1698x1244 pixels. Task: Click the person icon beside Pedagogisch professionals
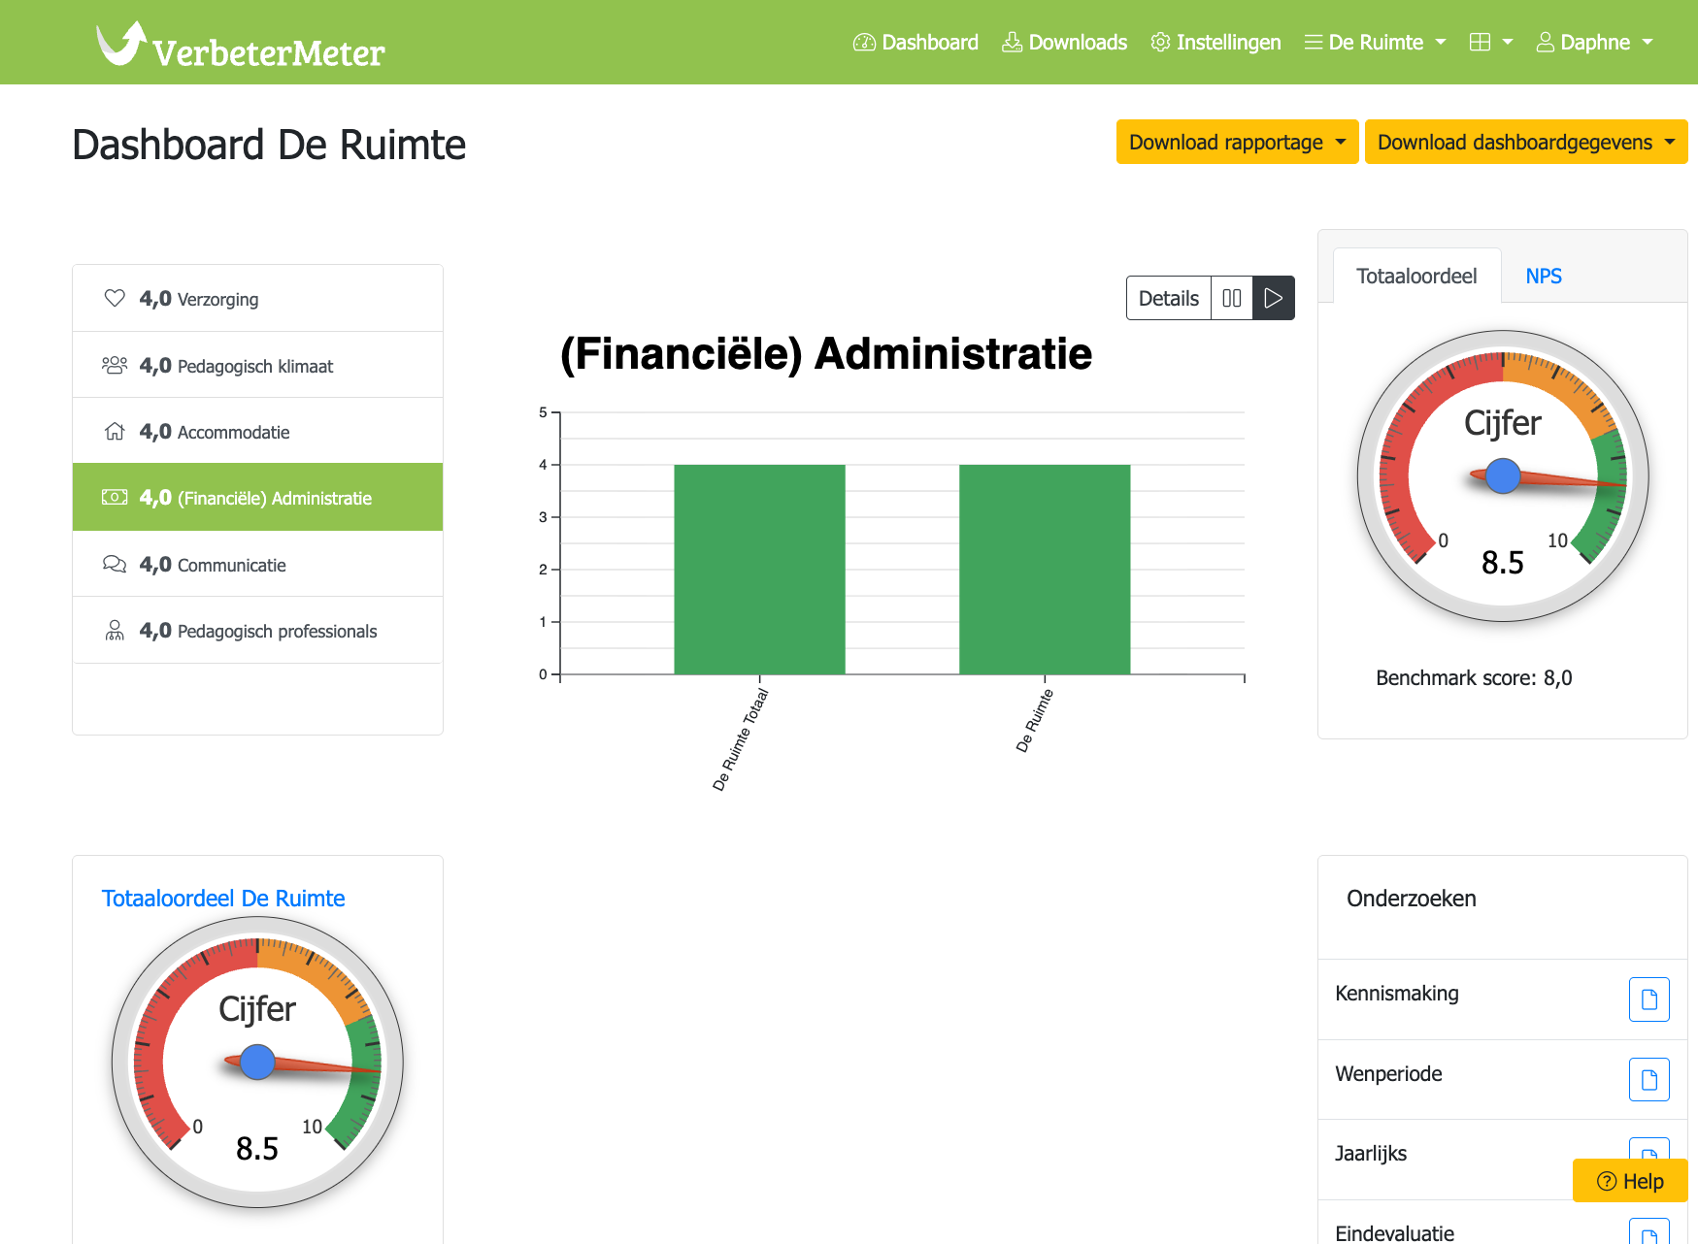point(115,631)
